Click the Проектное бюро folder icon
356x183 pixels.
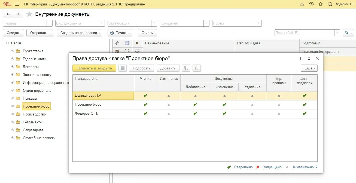pyautogui.click(x=18, y=106)
